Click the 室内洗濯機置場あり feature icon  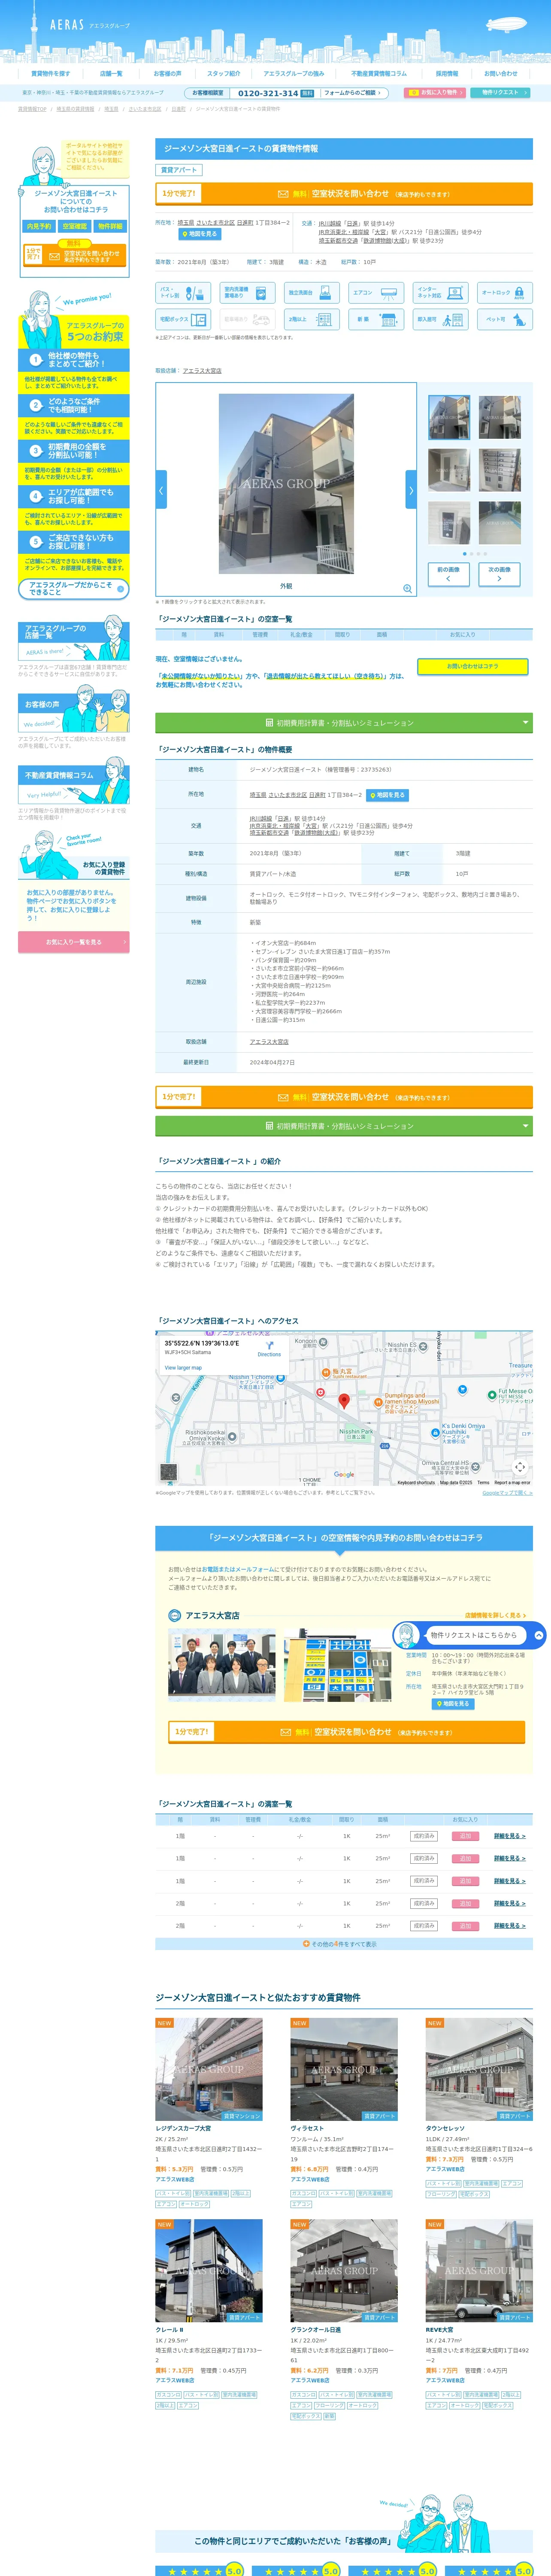point(247,293)
